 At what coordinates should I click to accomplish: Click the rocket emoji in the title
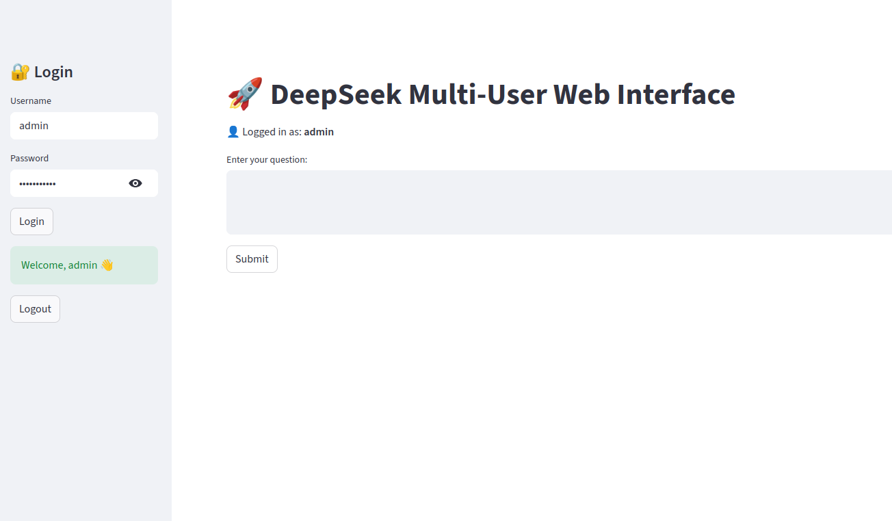point(245,94)
